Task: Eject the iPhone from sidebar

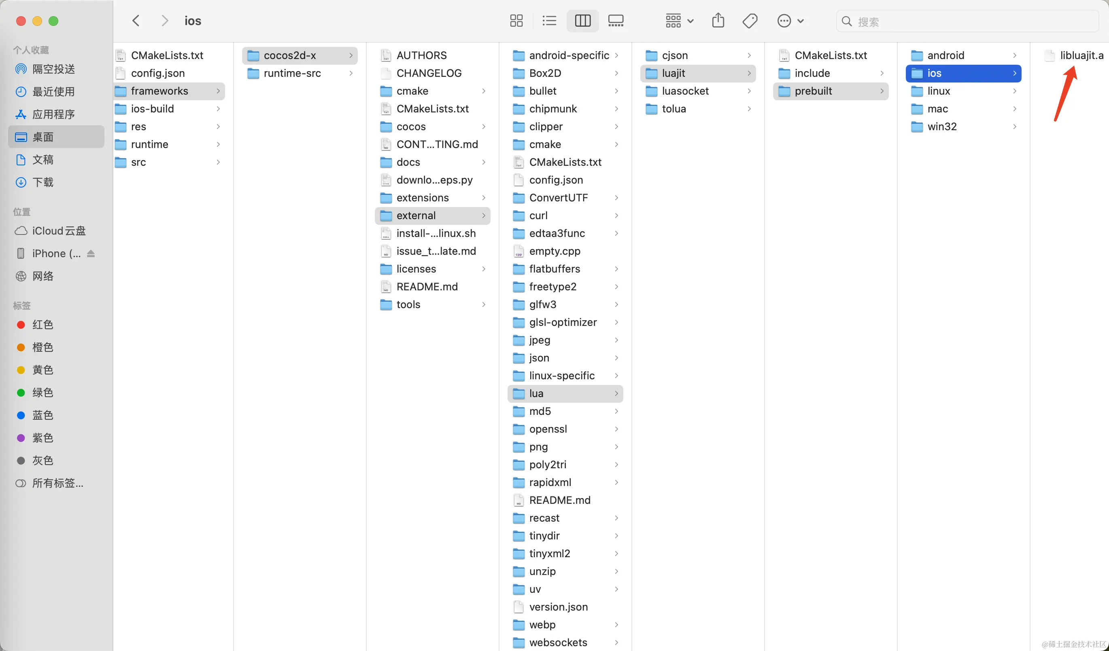Action: click(91, 254)
